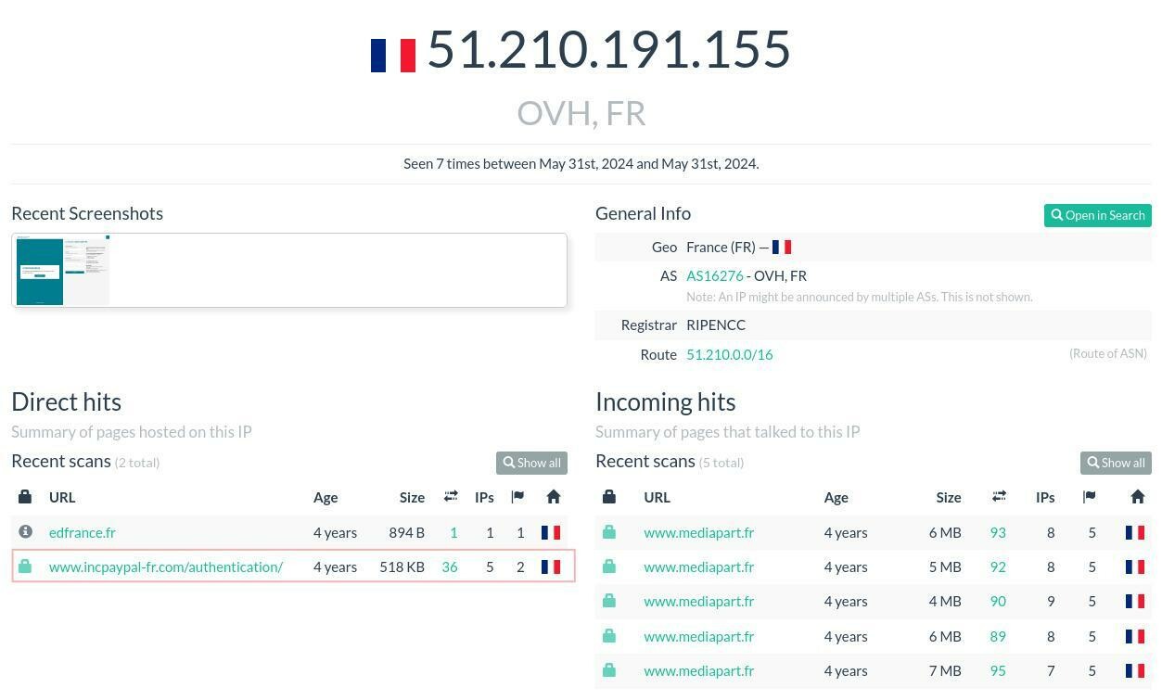1162x700 pixels.
Task: Click the IPs column header in Incoming hits
Action: 1045,497
